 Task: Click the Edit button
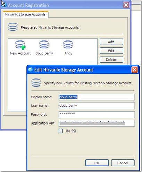[111, 51]
